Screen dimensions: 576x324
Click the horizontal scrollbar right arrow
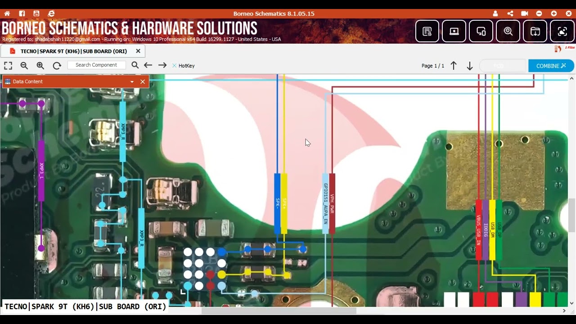pos(564,310)
